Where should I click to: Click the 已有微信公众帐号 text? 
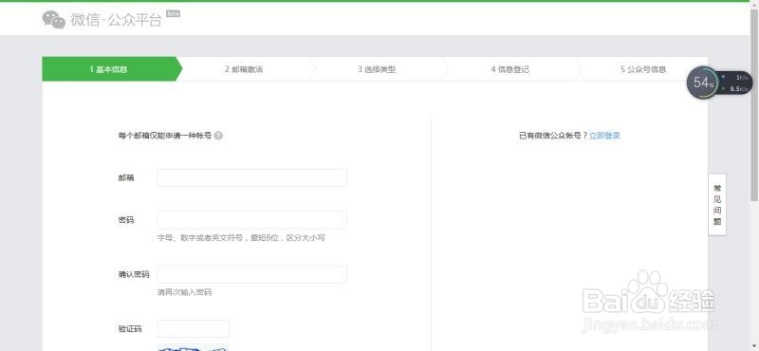[x=553, y=136]
